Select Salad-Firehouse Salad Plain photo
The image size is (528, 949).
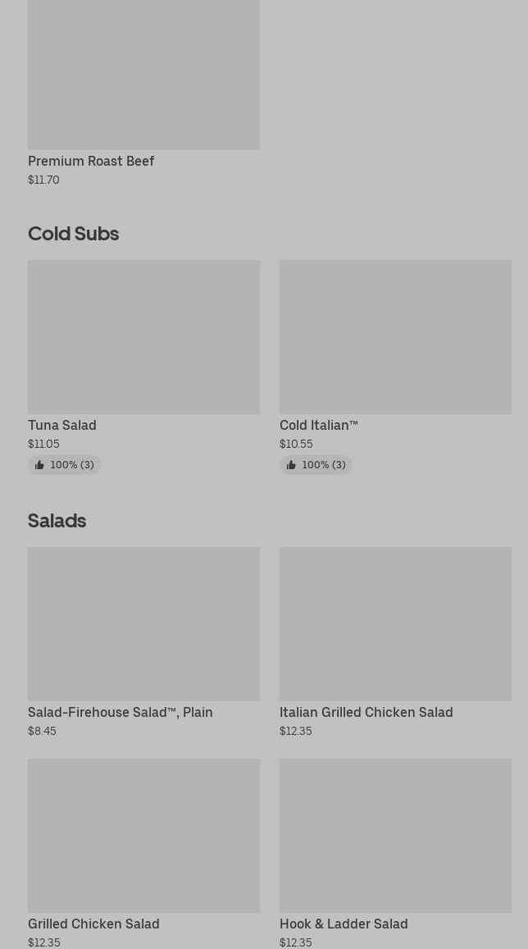(143, 624)
